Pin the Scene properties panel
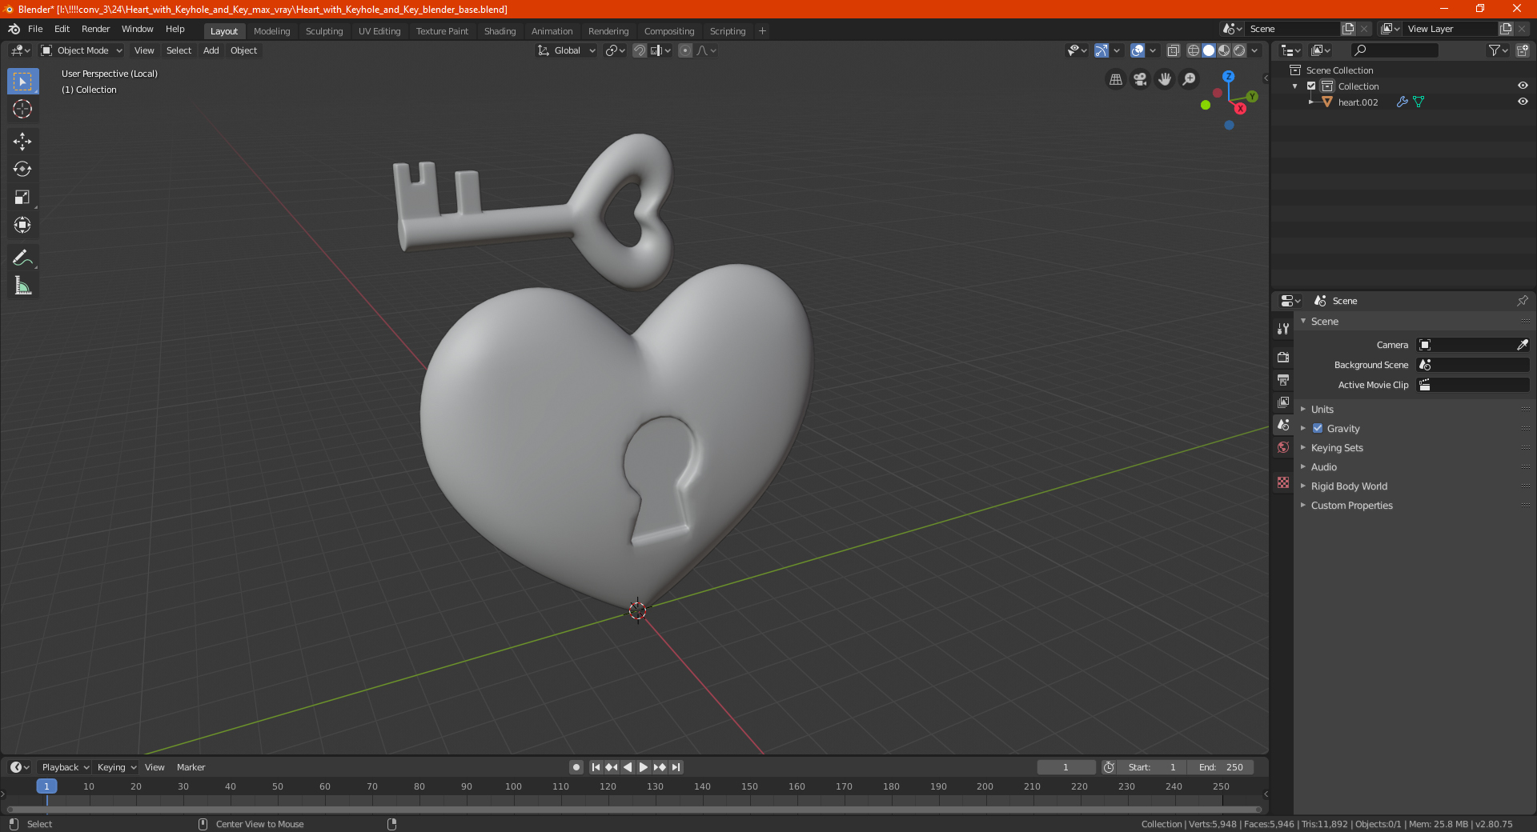 pyautogui.click(x=1522, y=301)
